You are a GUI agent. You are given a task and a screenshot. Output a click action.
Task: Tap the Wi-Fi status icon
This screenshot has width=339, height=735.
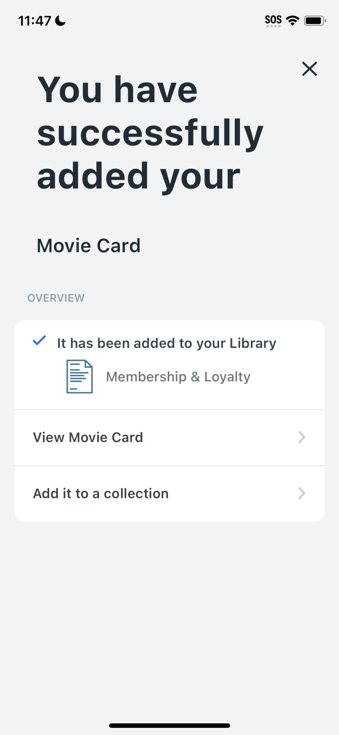click(293, 20)
